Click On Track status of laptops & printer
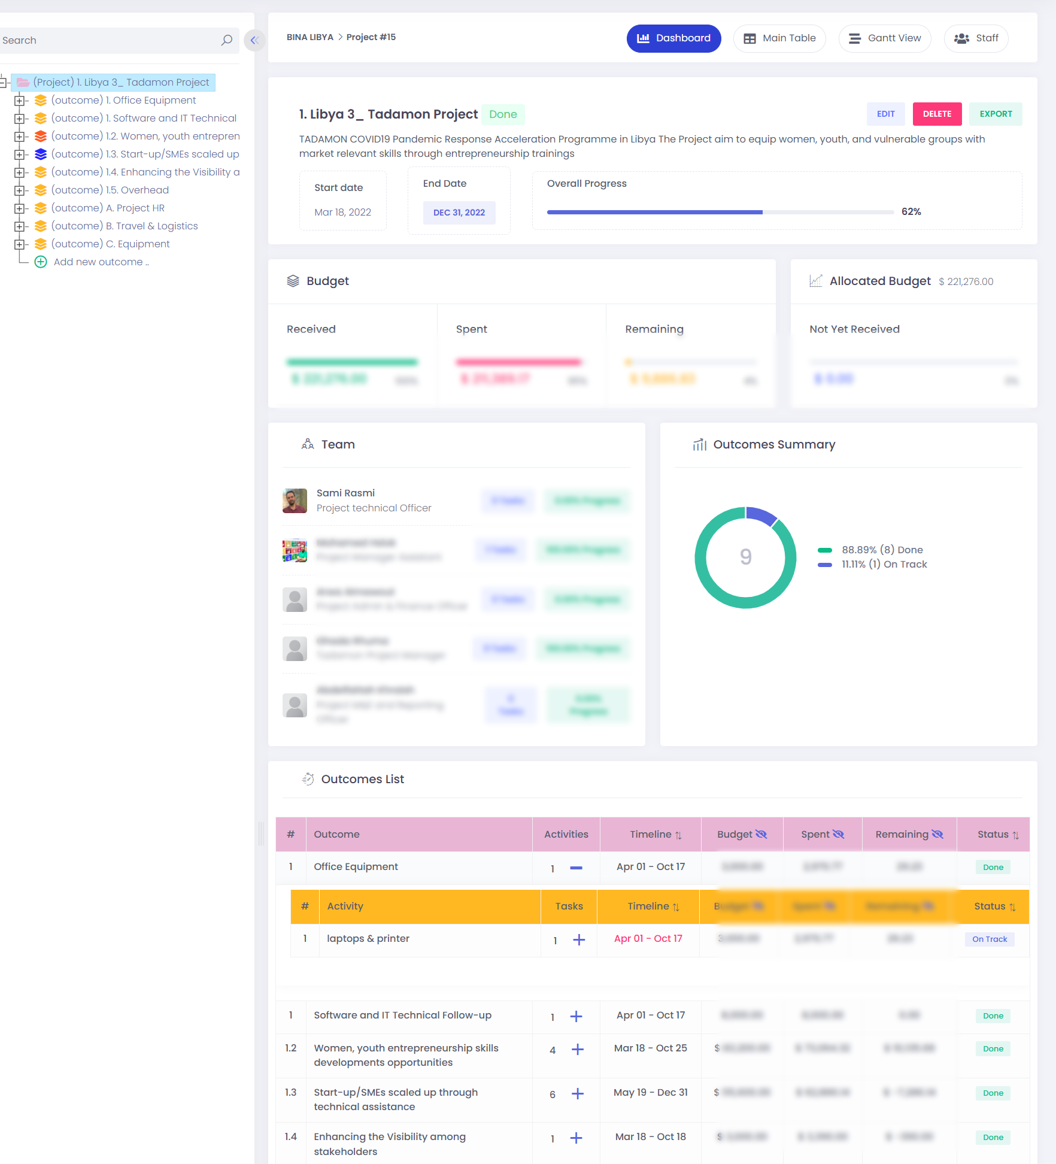This screenshot has height=1164, width=1056. tap(989, 939)
